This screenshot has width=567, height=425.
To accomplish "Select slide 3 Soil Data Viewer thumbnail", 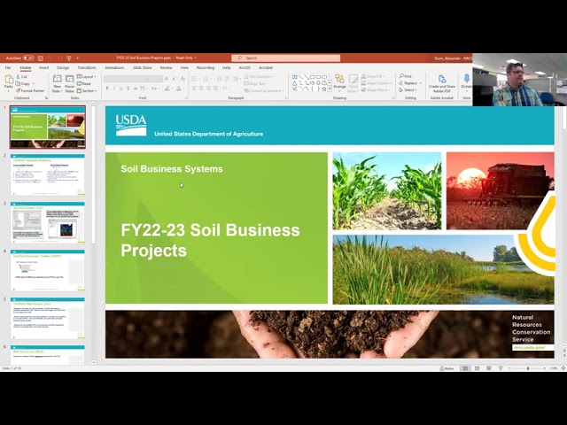I will pyautogui.click(x=47, y=222).
